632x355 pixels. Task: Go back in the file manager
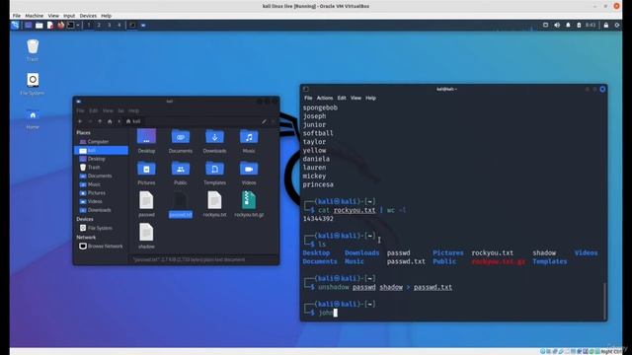80,121
